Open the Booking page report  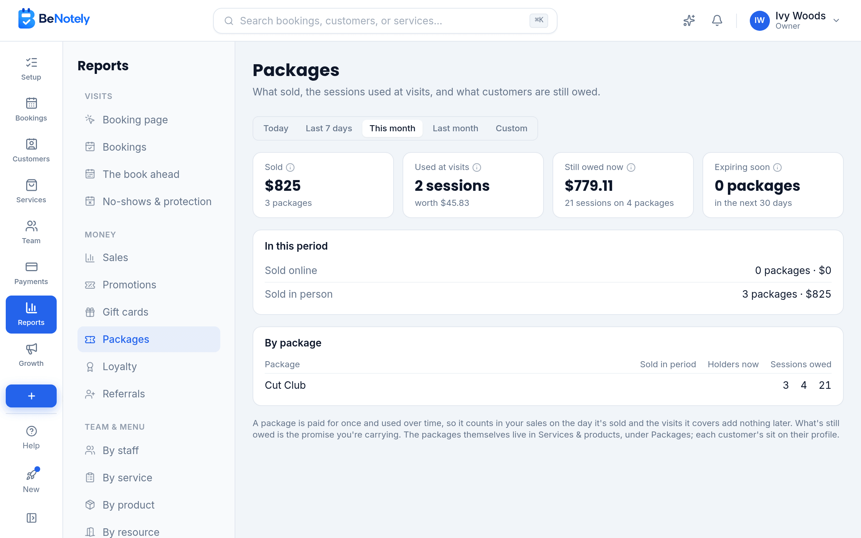point(149,120)
